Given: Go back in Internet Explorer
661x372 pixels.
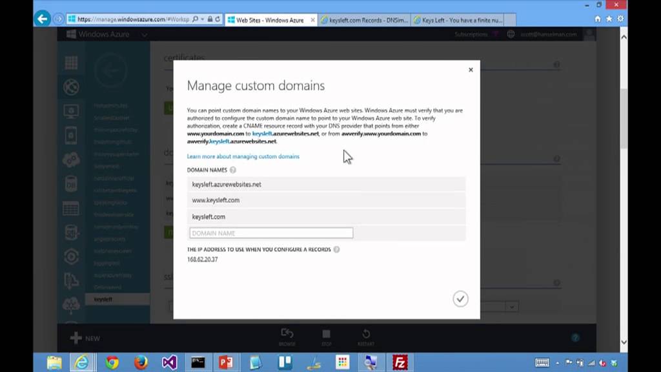Looking at the screenshot, I should [x=42, y=19].
